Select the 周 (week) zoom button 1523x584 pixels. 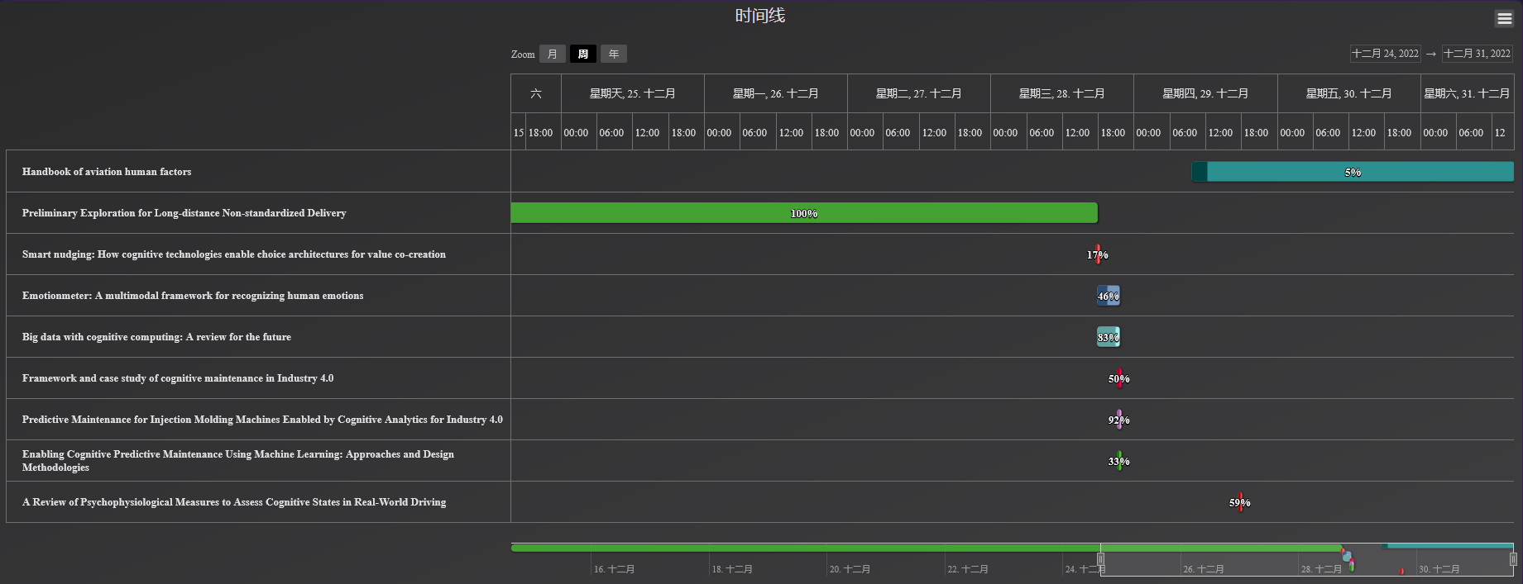point(582,54)
